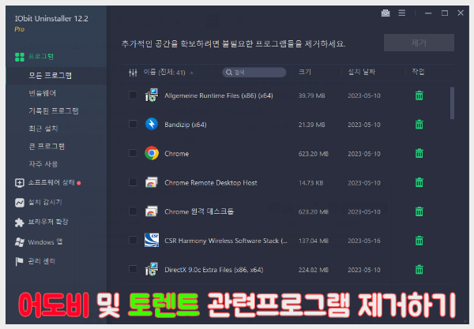Screen dimensions: 474x329
Task: Click the 14.73 KB size value
Action: [310, 183]
